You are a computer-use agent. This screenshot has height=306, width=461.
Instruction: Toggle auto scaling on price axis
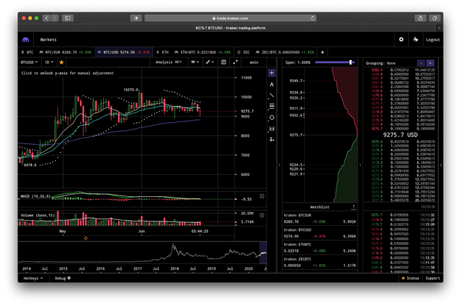(x=254, y=62)
